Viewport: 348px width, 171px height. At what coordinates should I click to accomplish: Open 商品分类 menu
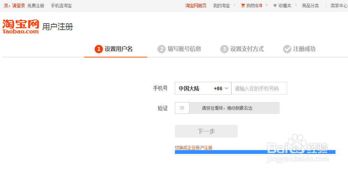click(x=311, y=6)
